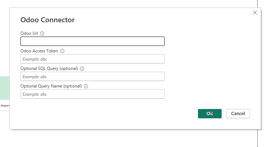Image resolution: width=274 pixels, height=147 pixels.
Task: Select the Optional SQL Query input box
Action: (93, 76)
